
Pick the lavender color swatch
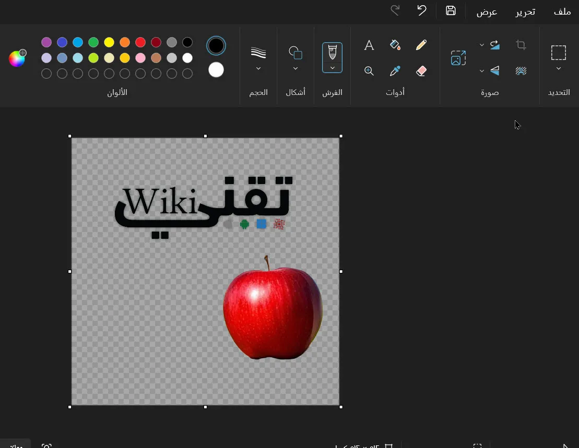tap(46, 58)
